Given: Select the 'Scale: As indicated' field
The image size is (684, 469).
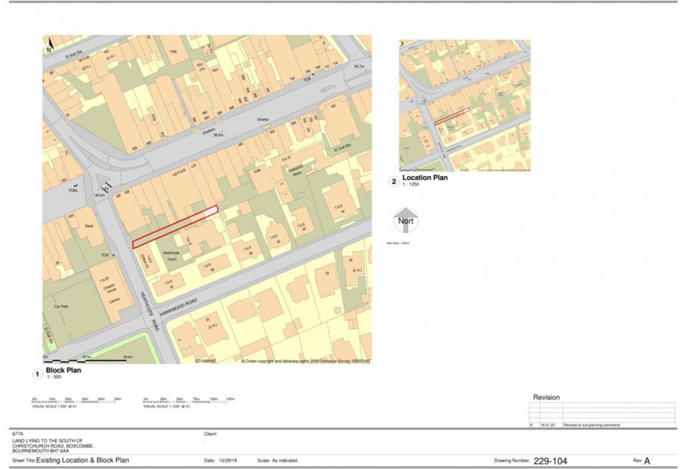Looking at the screenshot, I should click(277, 460).
